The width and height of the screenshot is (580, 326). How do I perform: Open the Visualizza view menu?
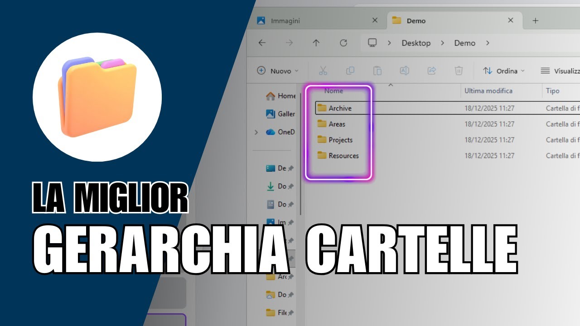560,71
